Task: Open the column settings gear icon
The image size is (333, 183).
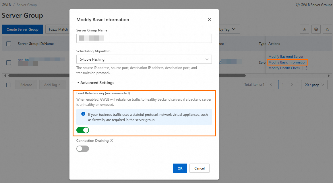Action: 316,29
